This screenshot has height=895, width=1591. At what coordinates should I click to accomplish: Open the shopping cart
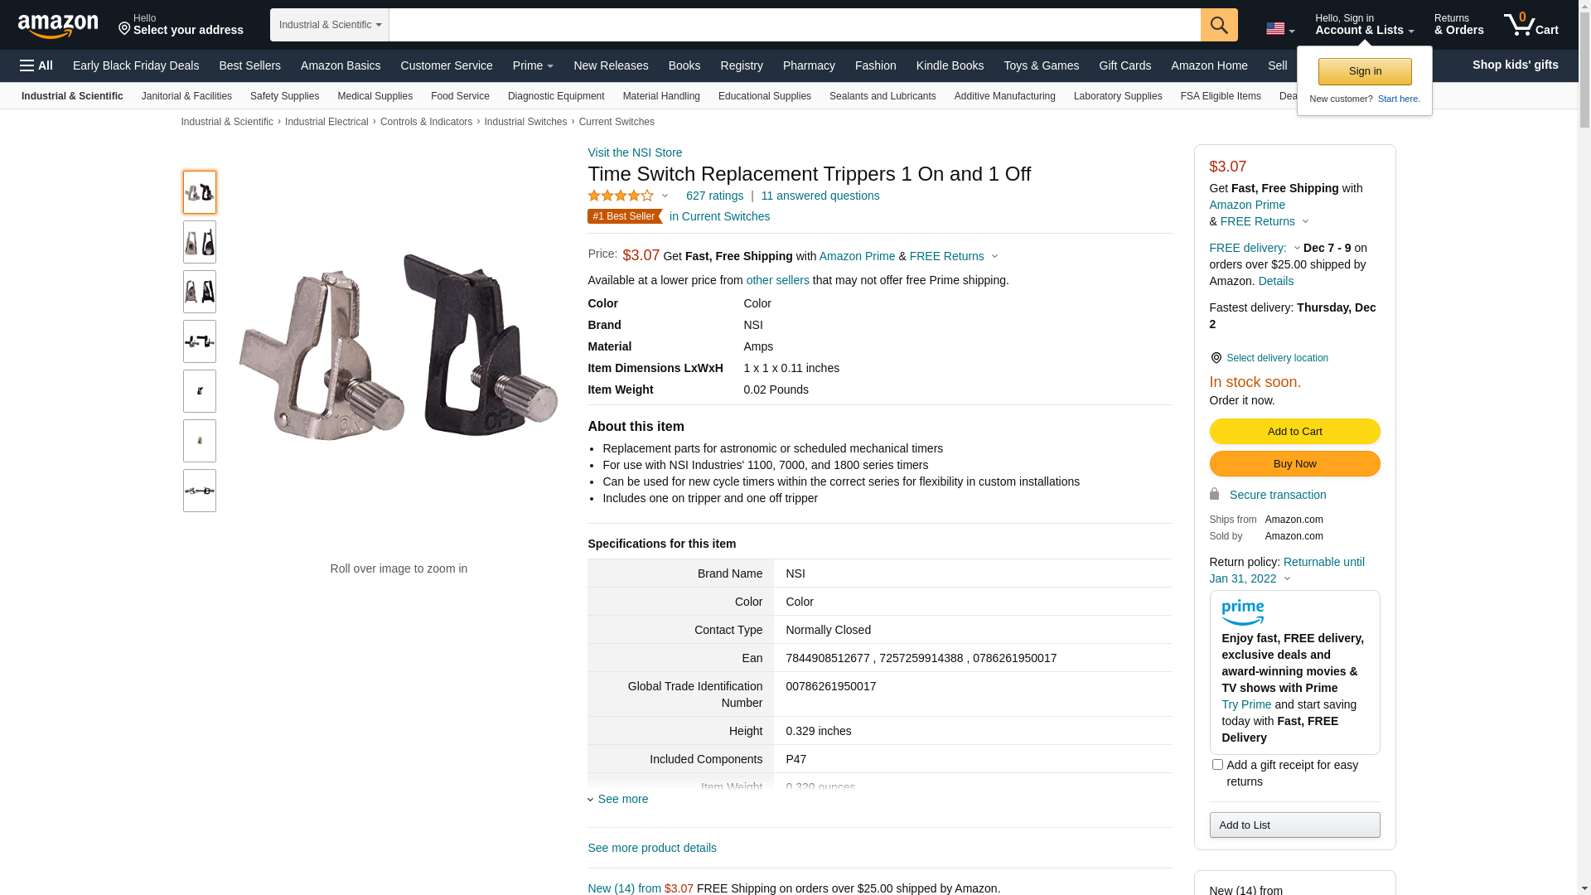coord(1531,25)
